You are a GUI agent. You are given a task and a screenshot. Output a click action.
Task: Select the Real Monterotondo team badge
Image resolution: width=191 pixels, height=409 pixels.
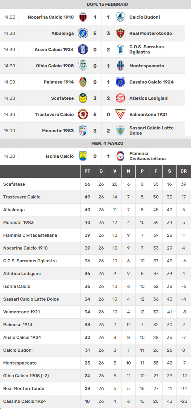(x=120, y=33)
